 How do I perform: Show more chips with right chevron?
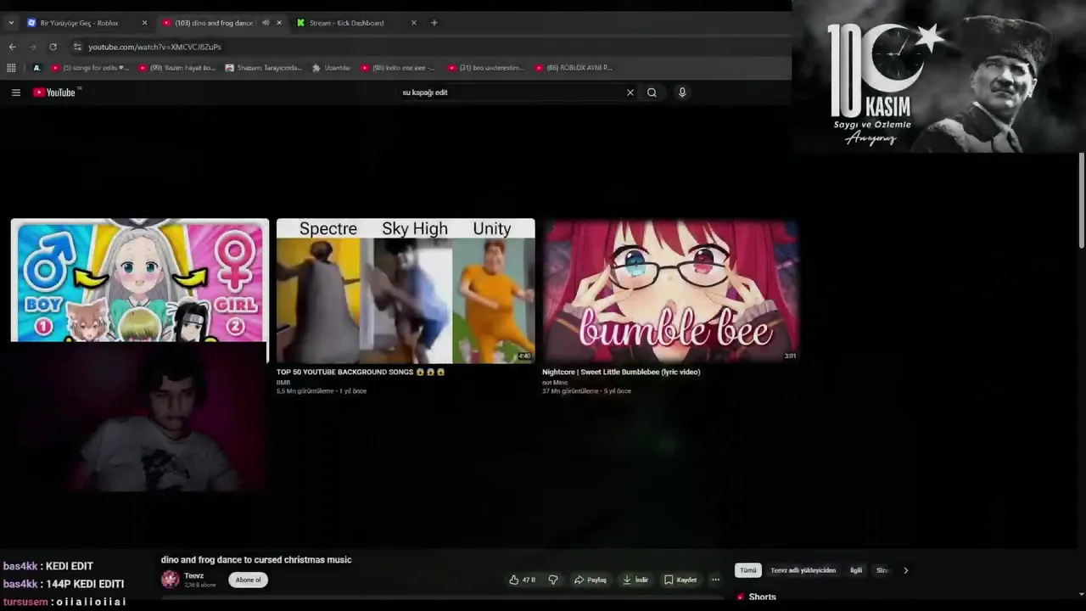click(905, 570)
